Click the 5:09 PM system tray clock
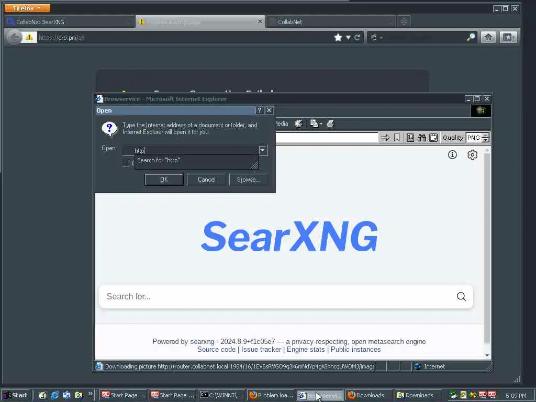 click(x=516, y=396)
